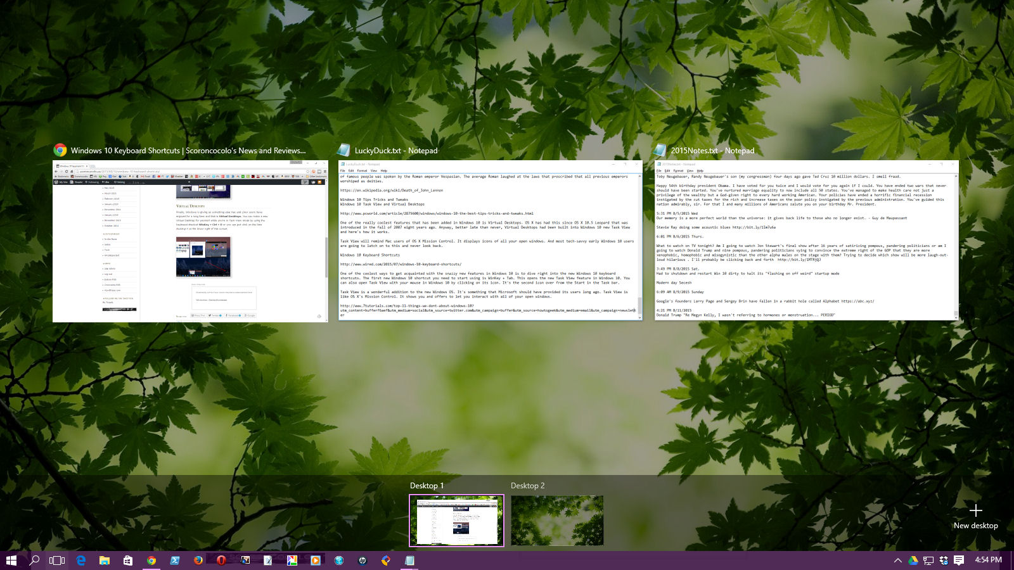Open File Explorer from the taskbar

click(x=105, y=560)
